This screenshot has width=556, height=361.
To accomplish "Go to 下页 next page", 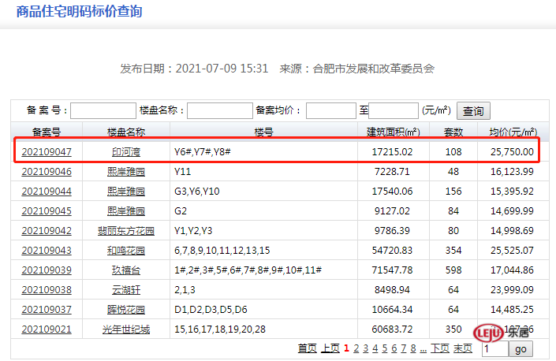I will pyautogui.click(x=440, y=348).
